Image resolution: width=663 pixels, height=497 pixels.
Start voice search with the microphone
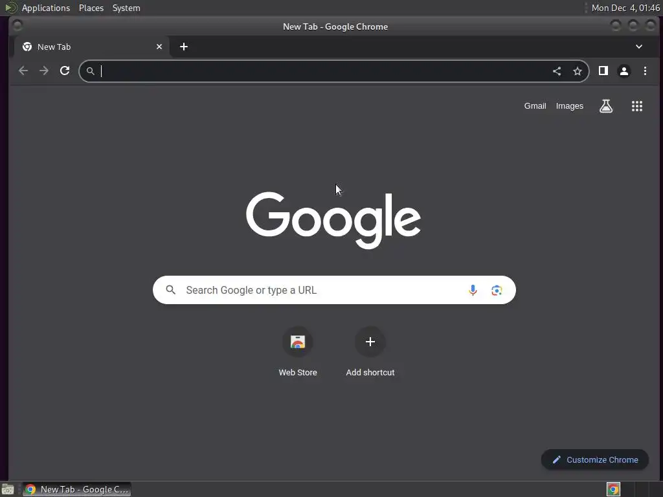pos(473,290)
